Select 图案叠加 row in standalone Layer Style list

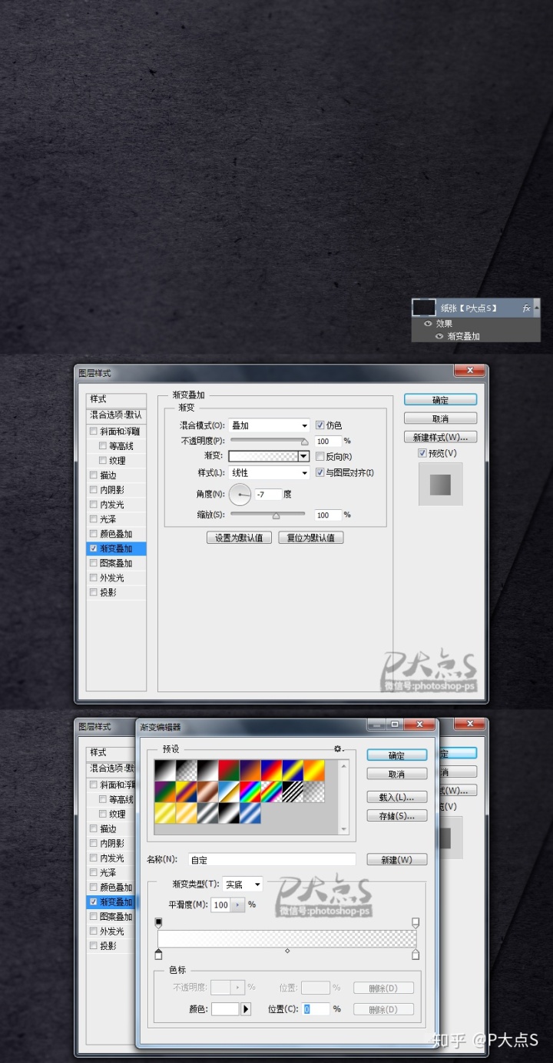[x=116, y=563]
